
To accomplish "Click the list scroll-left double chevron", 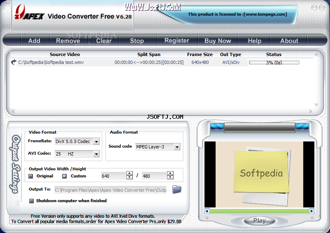I will [x=13, y=111].
